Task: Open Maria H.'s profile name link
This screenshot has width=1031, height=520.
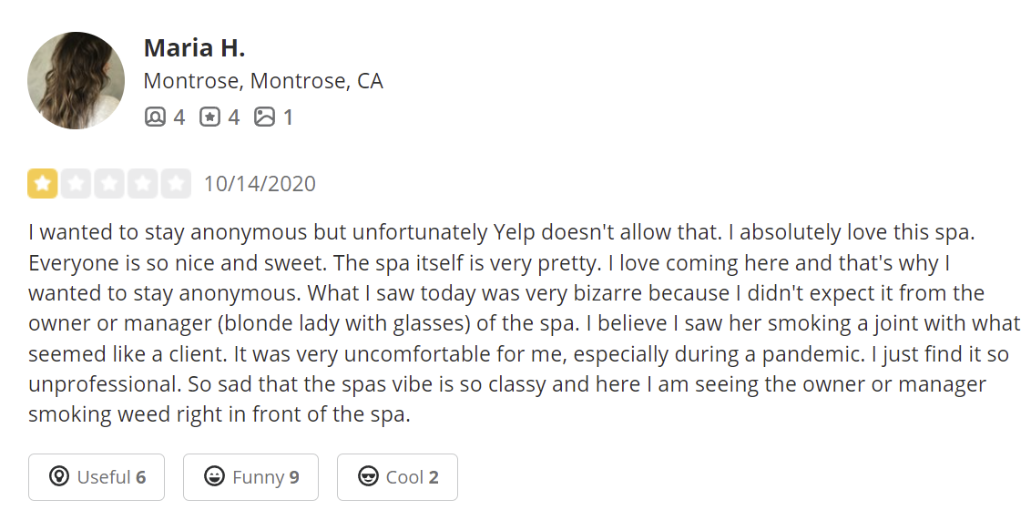Action: [x=194, y=47]
